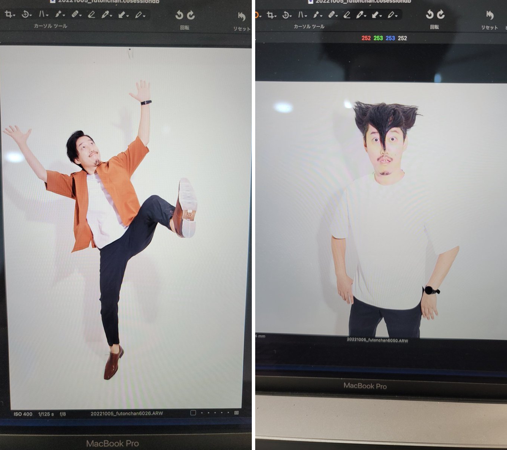Click the カーソル ツール label in futonchan6026 window
This screenshot has height=450, width=507.
click(x=51, y=26)
